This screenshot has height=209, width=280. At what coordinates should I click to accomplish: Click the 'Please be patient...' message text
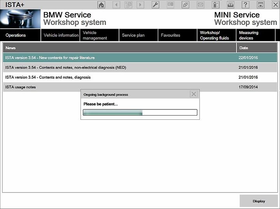click(x=101, y=104)
